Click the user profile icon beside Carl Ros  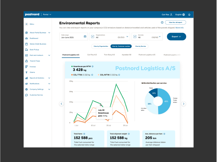pyautogui.click(x=171, y=14)
